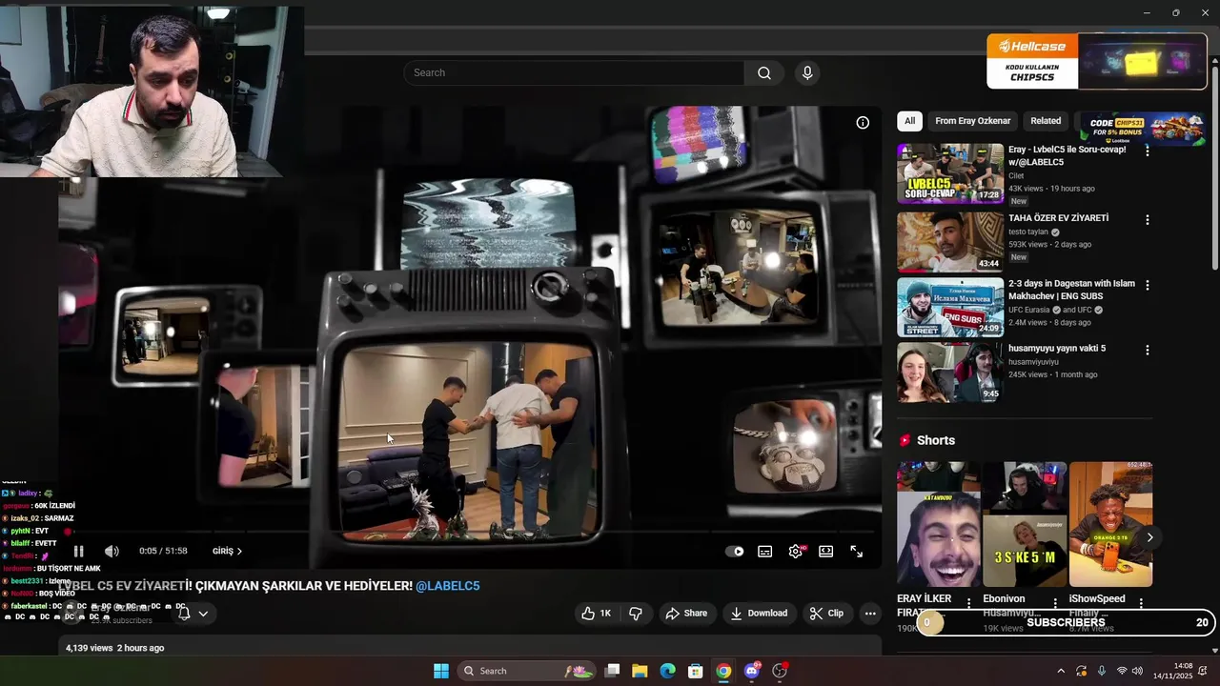
Task: Click the Share button
Action: (686, 614)
